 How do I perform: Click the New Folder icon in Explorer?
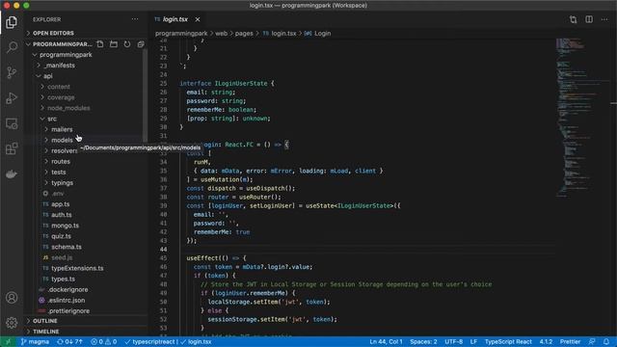pos(114,44)
